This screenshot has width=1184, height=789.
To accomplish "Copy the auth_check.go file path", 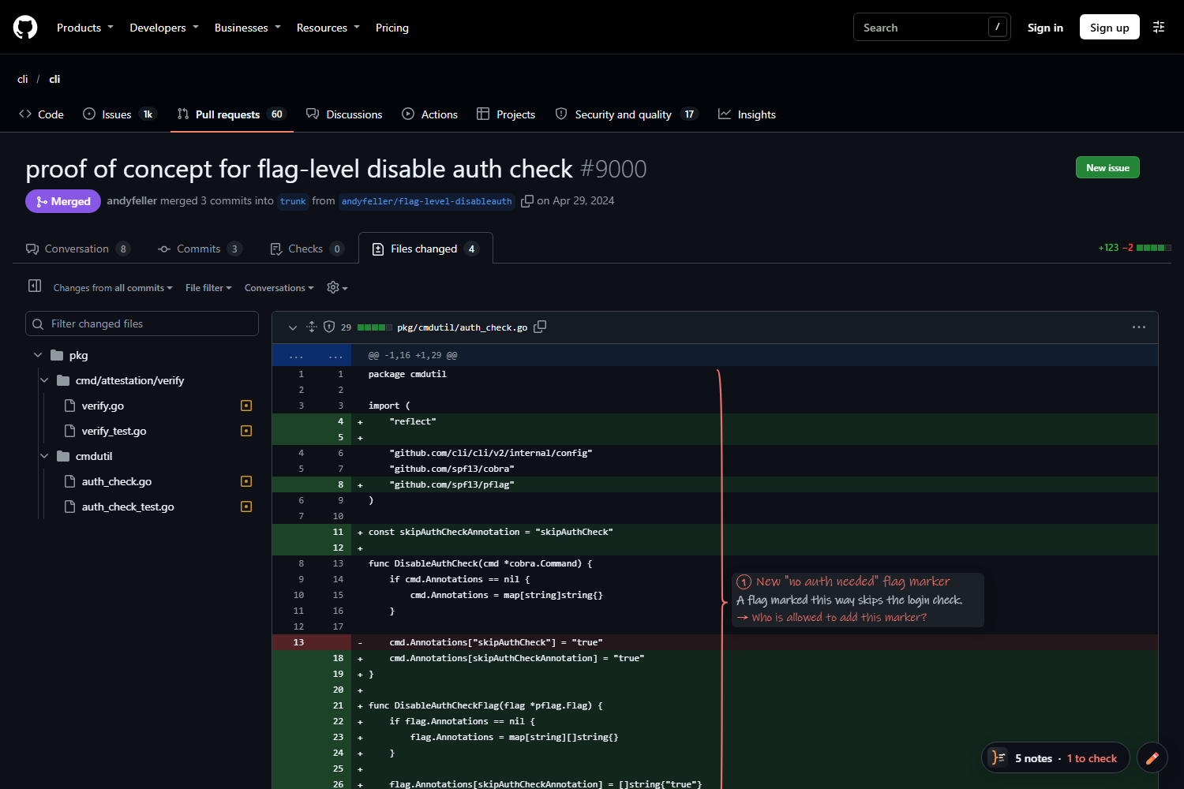I will pyautogui.click(x=540, y=327).
